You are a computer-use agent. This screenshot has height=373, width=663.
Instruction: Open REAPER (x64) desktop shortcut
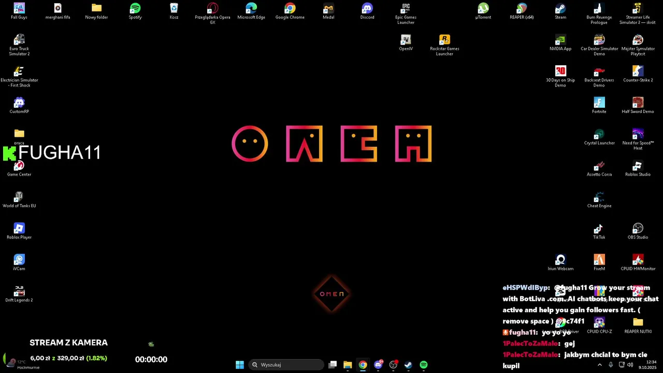tap(522, 11)
